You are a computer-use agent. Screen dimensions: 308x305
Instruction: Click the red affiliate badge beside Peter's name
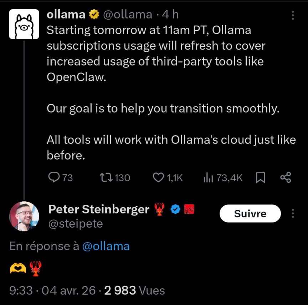[x=189, y=210]
